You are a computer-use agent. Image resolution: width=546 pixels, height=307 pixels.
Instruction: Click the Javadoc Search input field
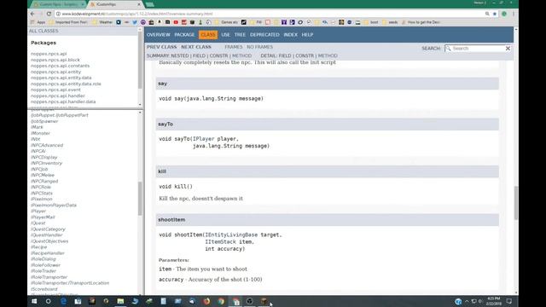478,49
